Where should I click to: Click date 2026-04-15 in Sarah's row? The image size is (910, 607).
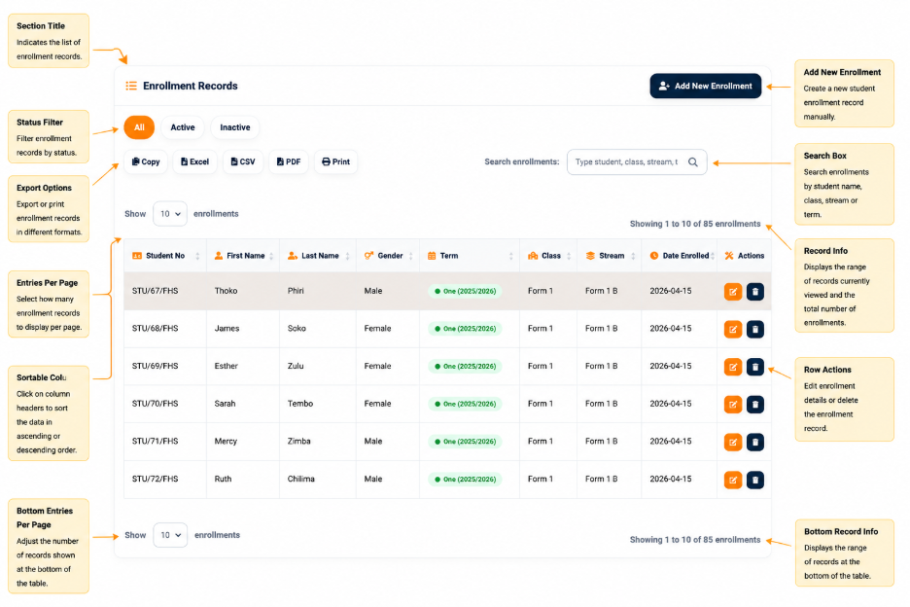coord(671,404)
